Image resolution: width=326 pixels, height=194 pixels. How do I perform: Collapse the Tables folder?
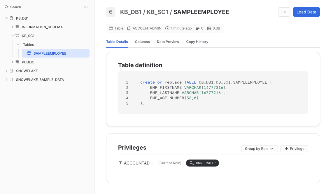pyautogui.click(x=18, y=45)
